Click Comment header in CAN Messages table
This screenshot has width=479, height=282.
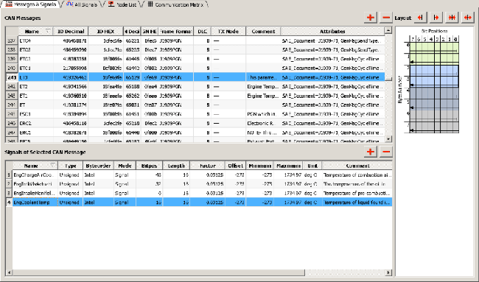tap(263, 31)
